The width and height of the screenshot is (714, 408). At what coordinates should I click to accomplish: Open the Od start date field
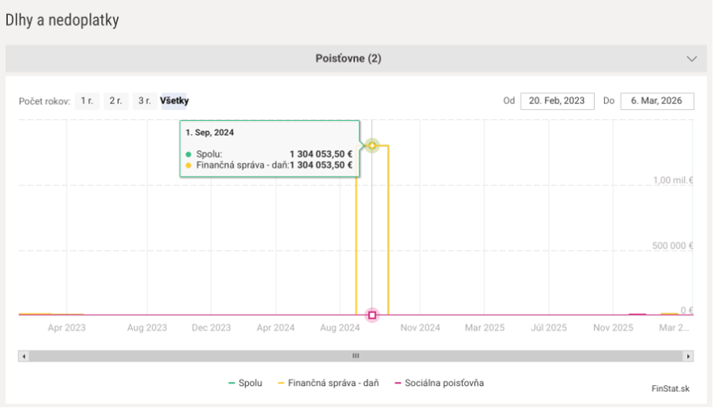pos(557,101)
